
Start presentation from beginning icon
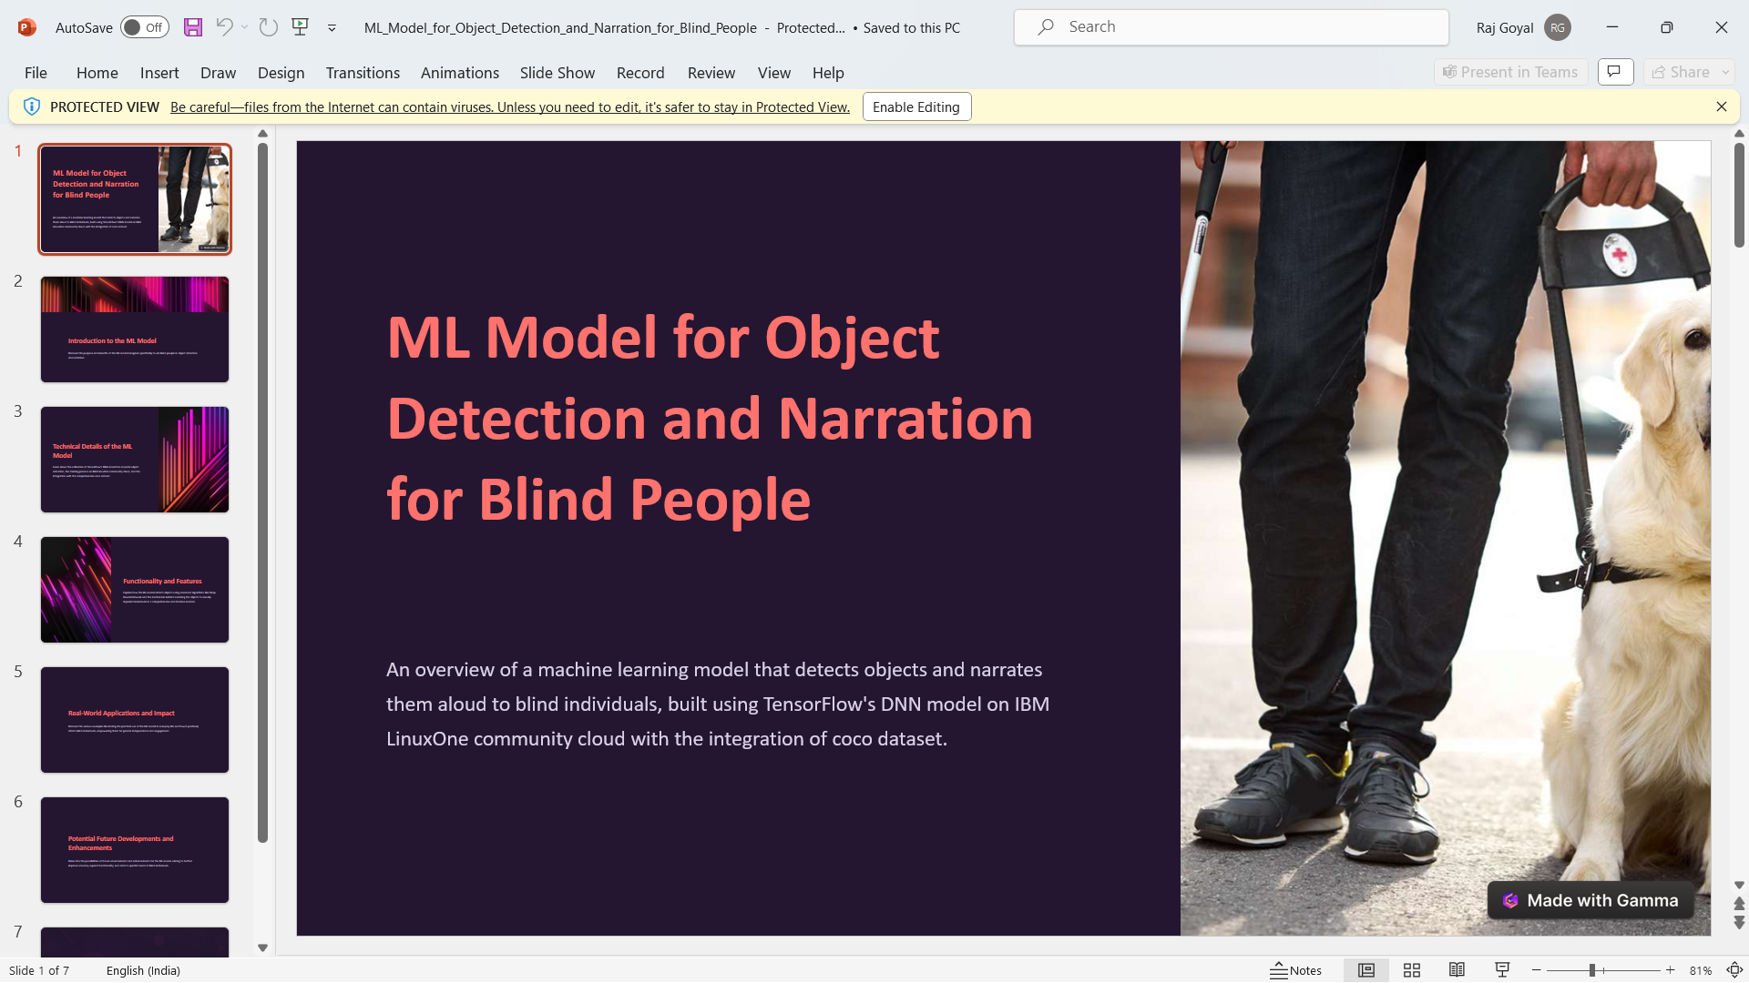tap(300, 27)
